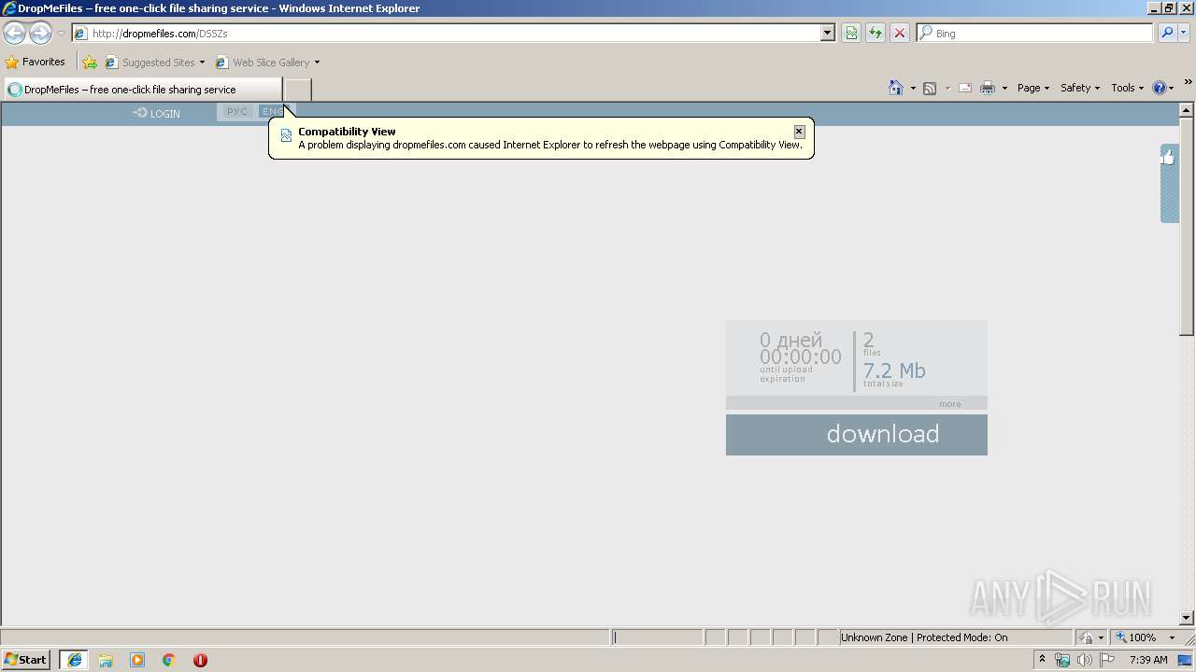Open the recent pages dropdown arrow

[61, 34]
